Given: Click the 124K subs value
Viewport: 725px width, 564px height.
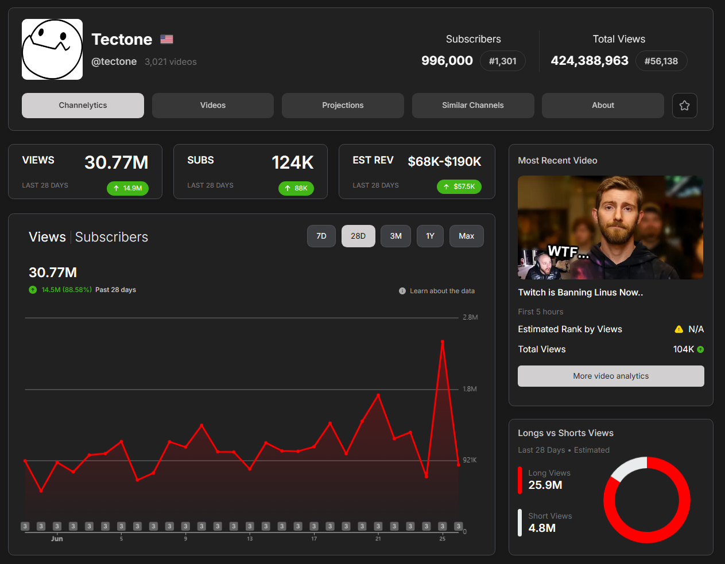Looking at the screenshot, I should (x=293, y=163).
